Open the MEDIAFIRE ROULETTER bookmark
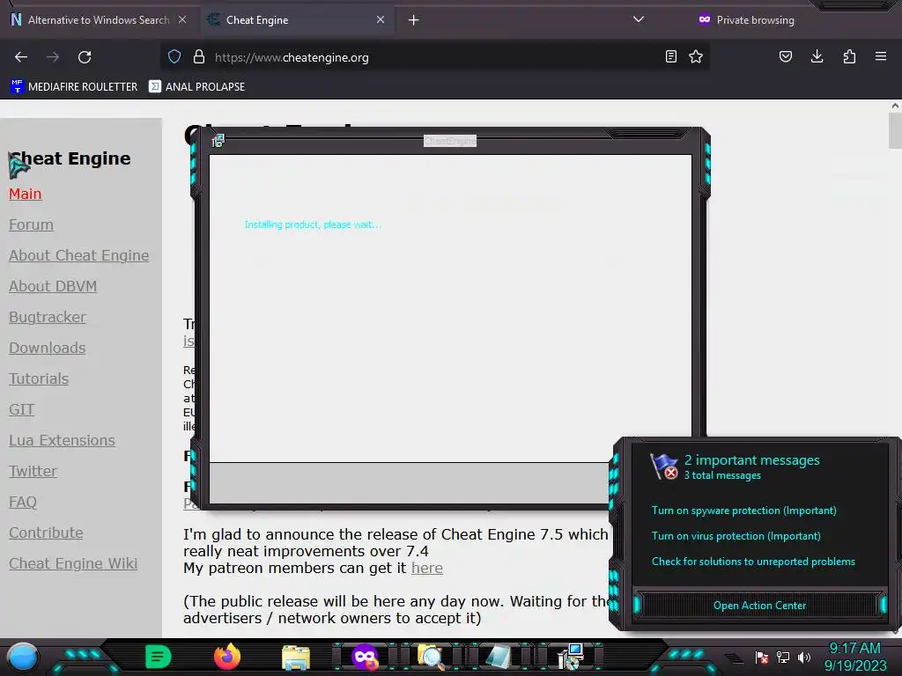The height and width of the screenshot is (676, 902). [x=74, y=87]
